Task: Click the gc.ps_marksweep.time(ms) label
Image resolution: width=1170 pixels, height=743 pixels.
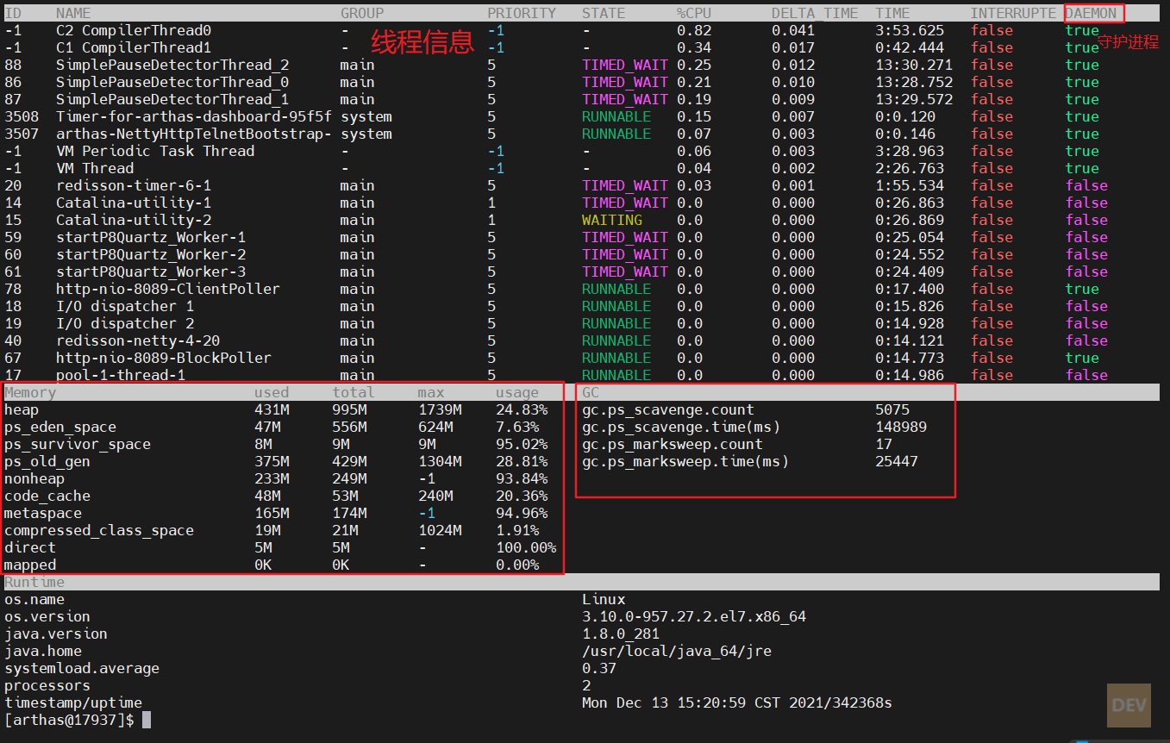Action: click(x=685, y=461)
